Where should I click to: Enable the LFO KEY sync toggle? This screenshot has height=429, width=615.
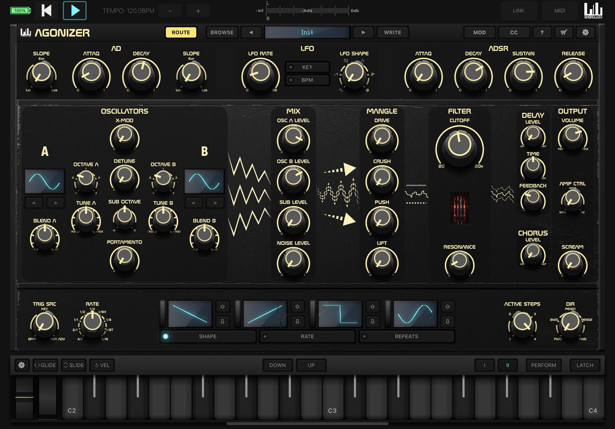tap(307, 67)
